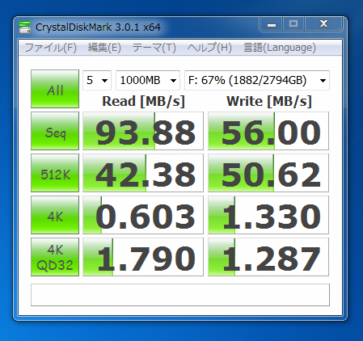The image size is (363, 341).
Task: Click the Write [MB/s] column header
Action: click(x=269, y=102)
